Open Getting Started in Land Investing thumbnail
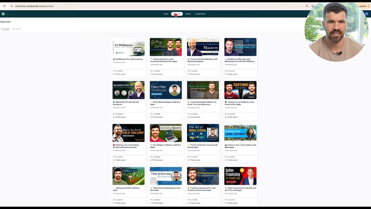Viewport: 371px width, 209px height. click(x=166, y=47)
